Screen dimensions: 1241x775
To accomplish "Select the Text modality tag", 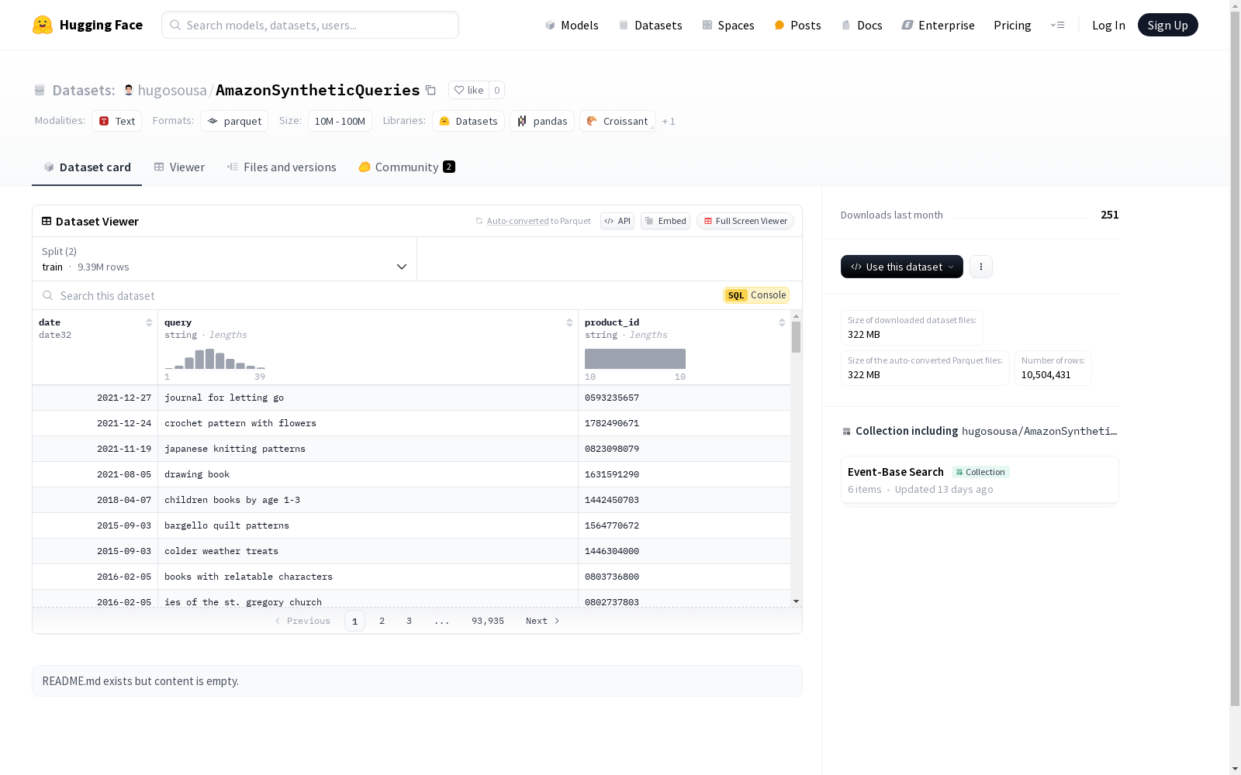I will (117, 121).
